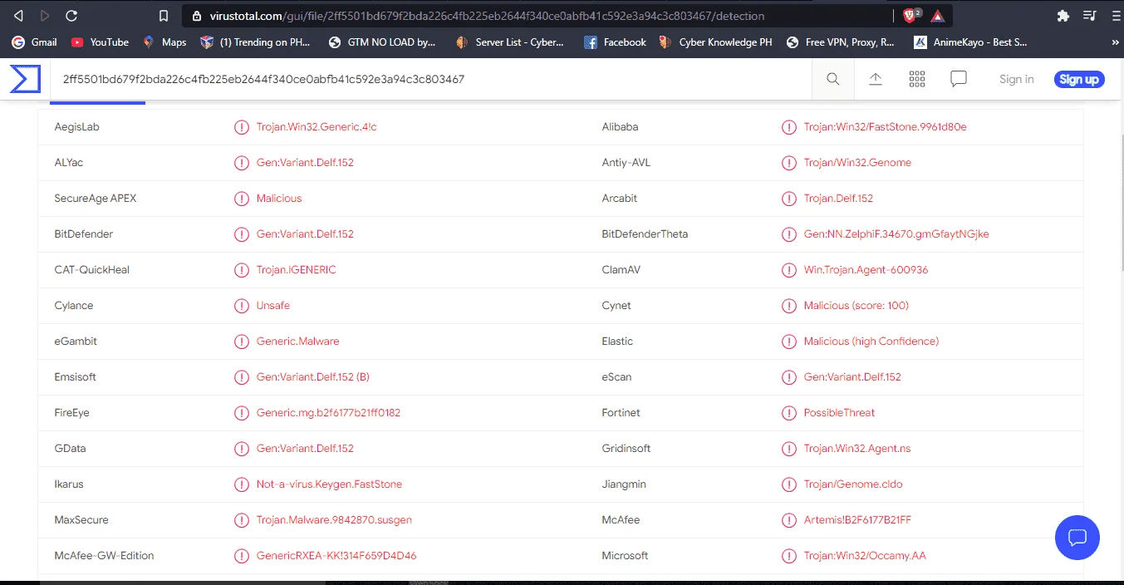Click alert icon beside Trojan:Win32/FastStone.9961d80e
The image size is (1124, 585).
click(x=789, y=127)
